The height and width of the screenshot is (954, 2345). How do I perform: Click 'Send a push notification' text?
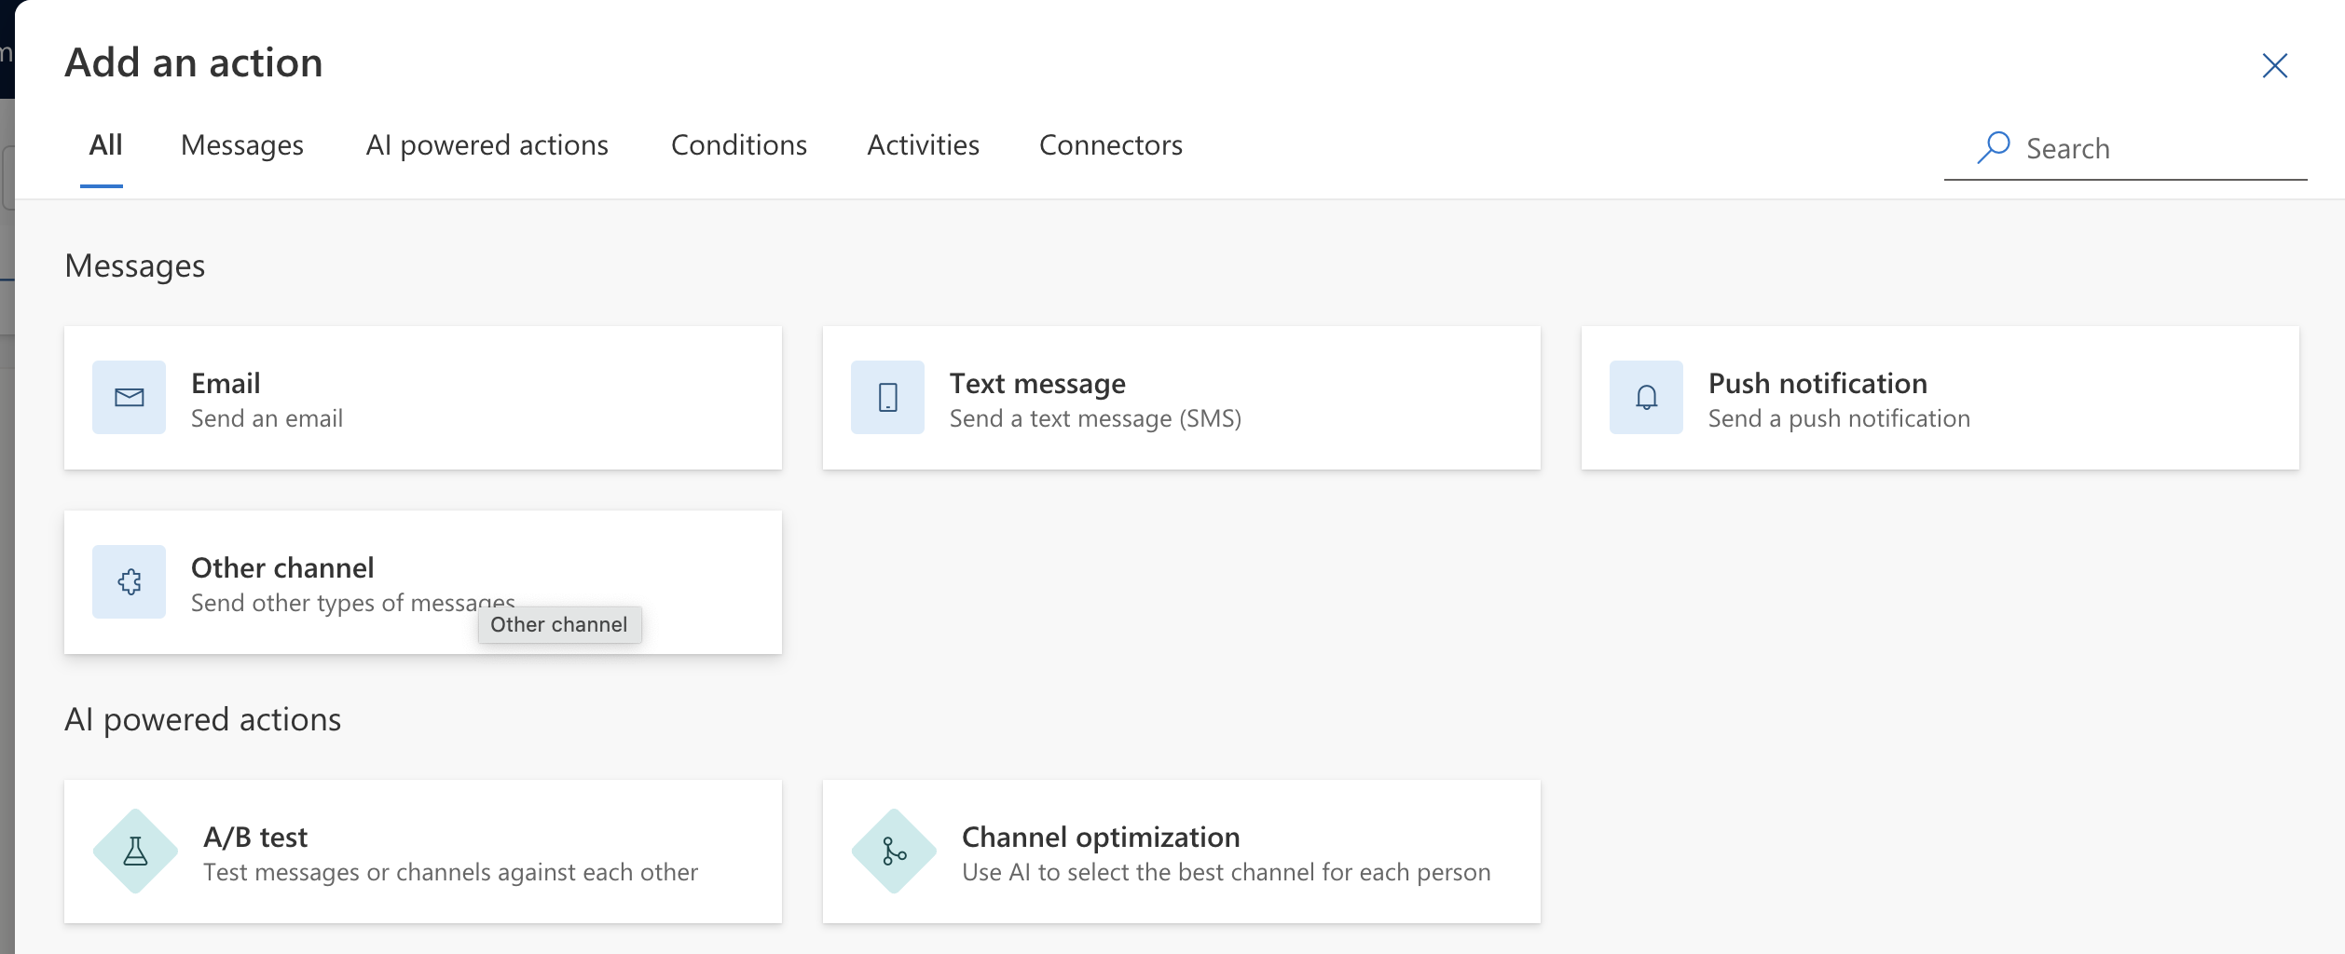pyautogui.click(x=1839, y=419)
